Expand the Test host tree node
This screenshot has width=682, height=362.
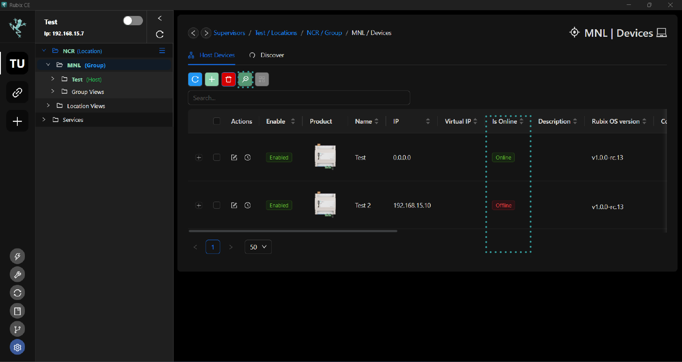point(53,79)
